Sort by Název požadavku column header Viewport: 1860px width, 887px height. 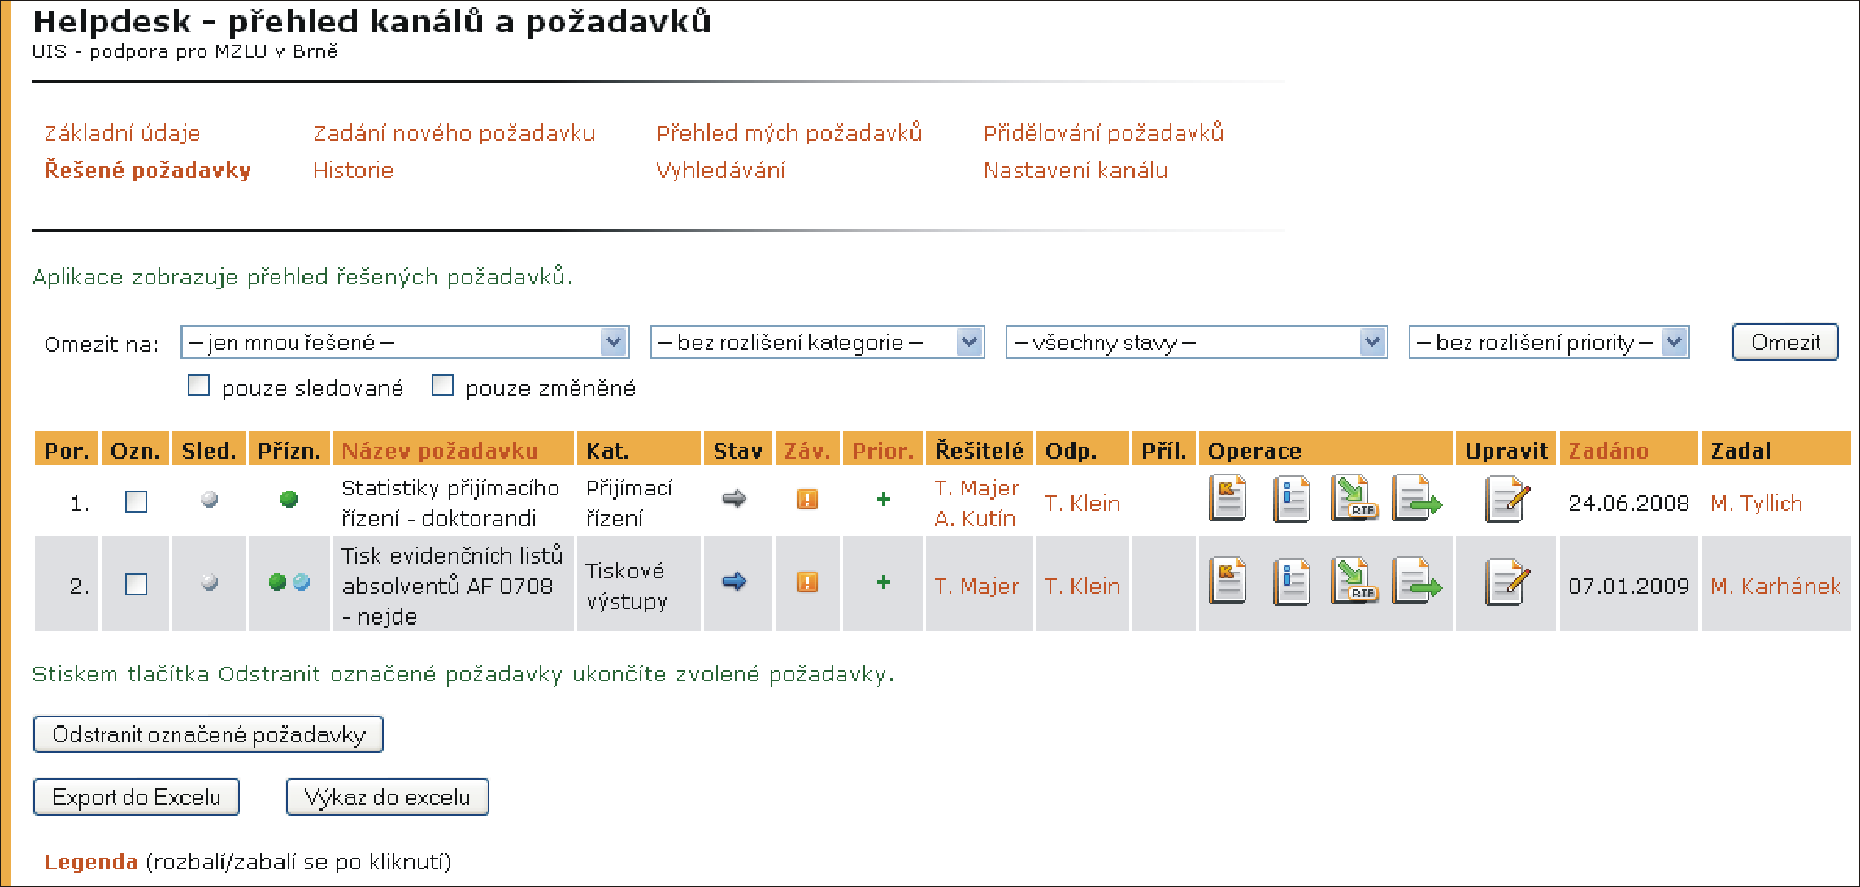(439, 451)
